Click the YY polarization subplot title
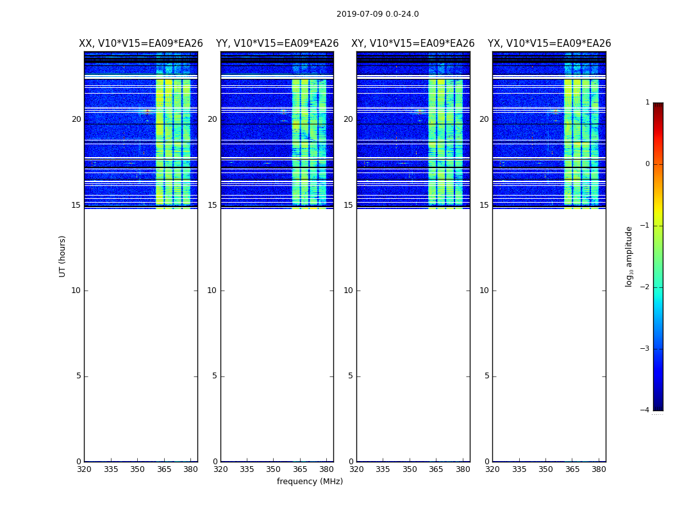Viewport: 673px width, 513px height. 277,44
